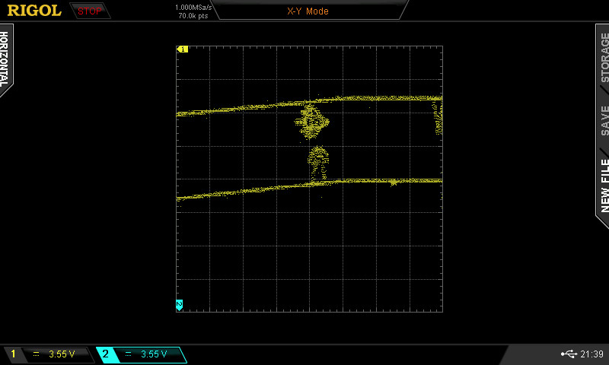Open the SAVE side tab
This screenshot has height=365, width=609.
coord(604,121)
